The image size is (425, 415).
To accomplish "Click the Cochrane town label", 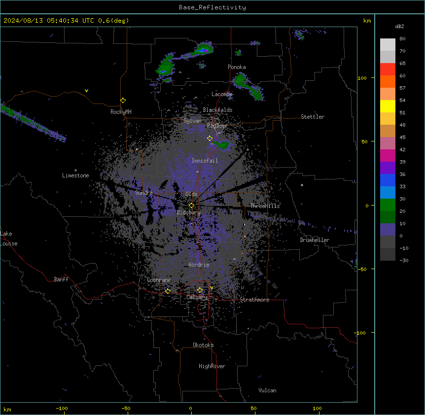I will [x=159, y=280].
